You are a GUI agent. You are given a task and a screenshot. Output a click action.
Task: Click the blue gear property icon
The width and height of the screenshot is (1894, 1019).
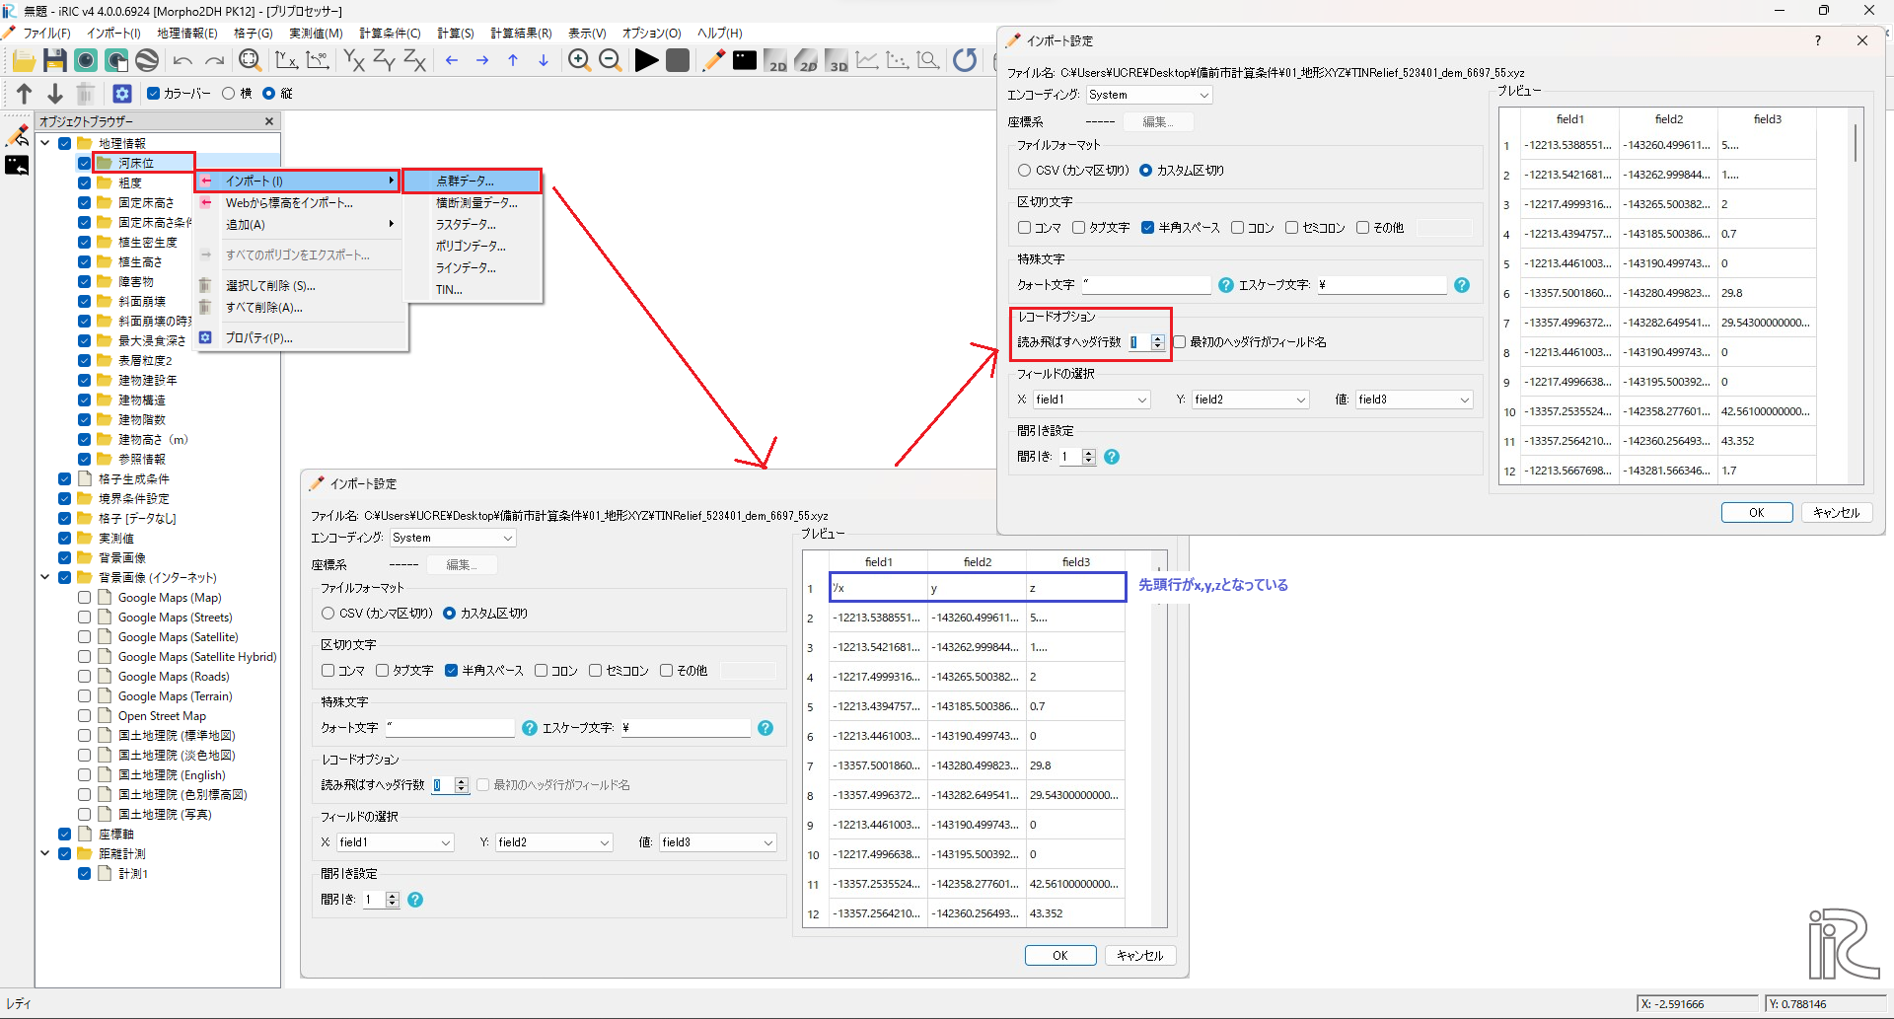coord(122,94)
